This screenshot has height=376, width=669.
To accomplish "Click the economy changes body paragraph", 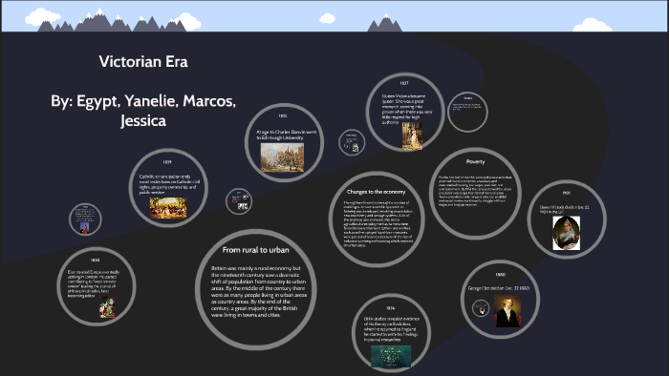I will pos(378,224).
